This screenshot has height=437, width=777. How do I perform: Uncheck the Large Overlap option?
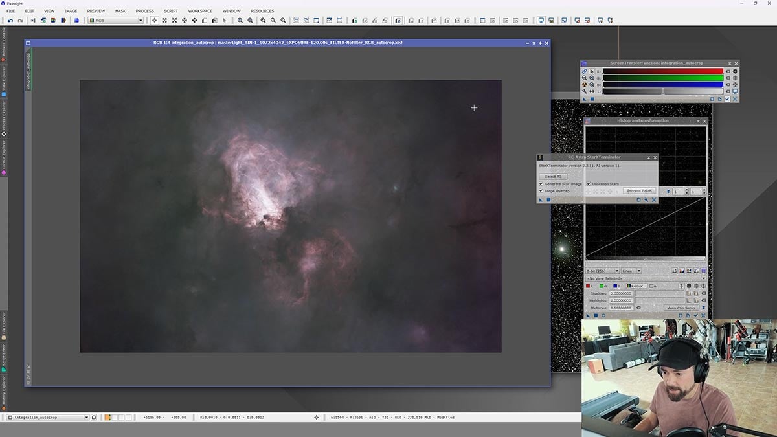(541, 191)
